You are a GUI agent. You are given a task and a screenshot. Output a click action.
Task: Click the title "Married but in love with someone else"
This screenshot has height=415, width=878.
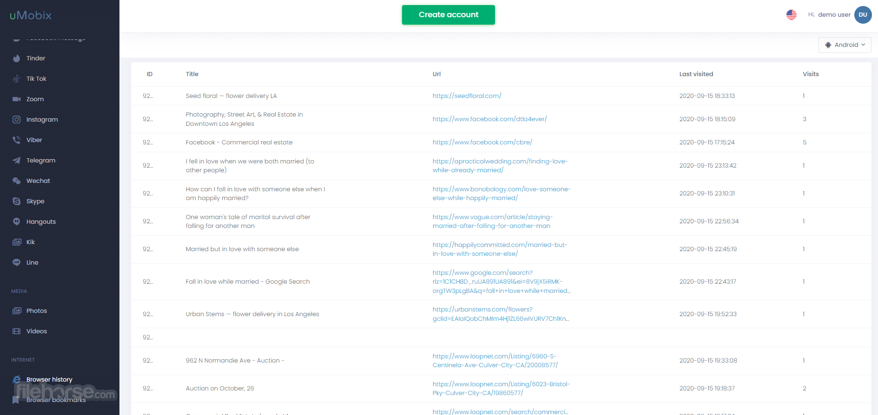coord(242,249)
